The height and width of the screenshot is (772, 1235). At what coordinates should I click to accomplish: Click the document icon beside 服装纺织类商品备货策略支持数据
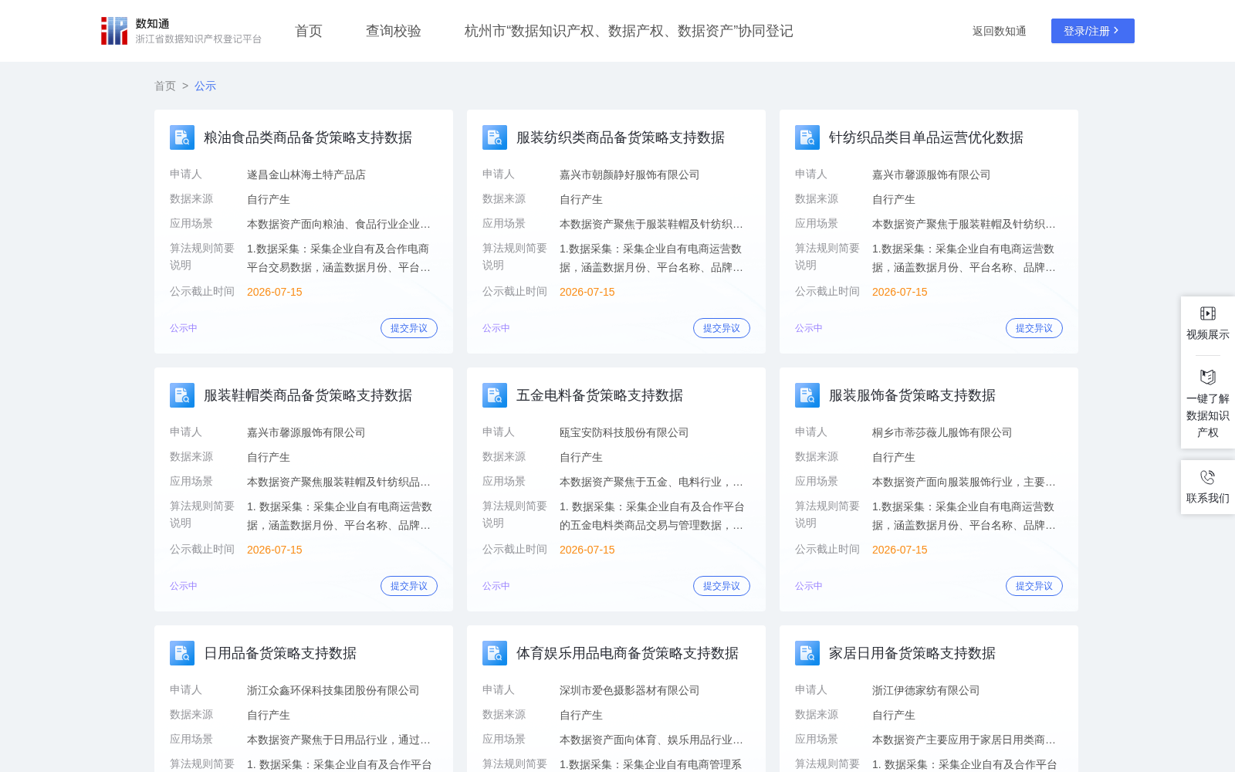coord(495,137)
